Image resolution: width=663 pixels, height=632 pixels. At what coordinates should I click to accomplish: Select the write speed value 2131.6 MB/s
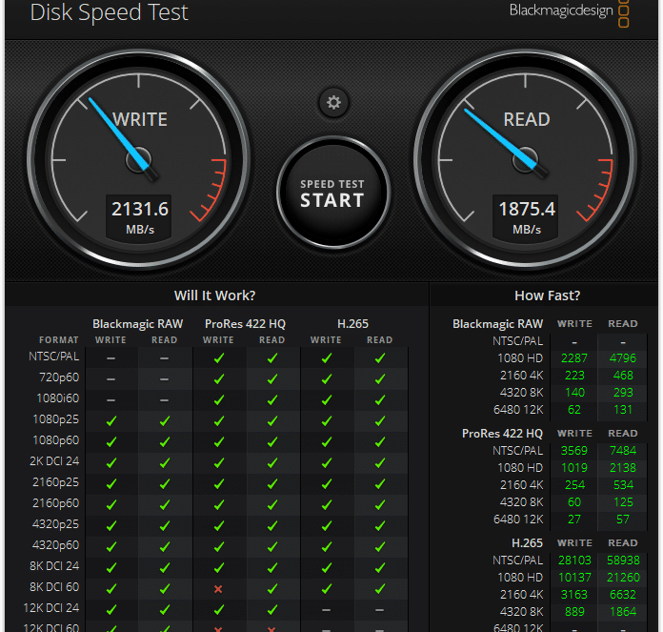coord(139,209)
